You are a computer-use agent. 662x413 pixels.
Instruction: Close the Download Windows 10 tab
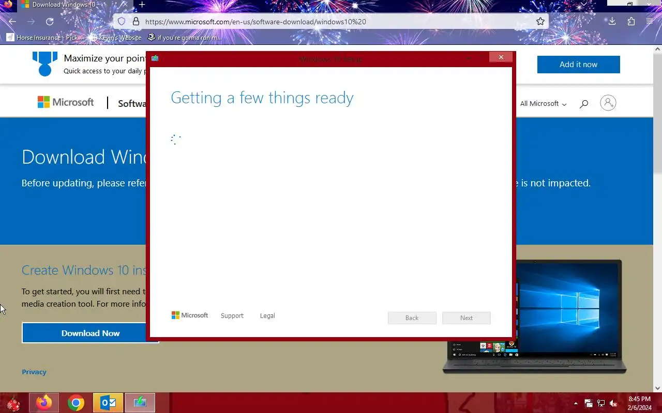[124, 5]
